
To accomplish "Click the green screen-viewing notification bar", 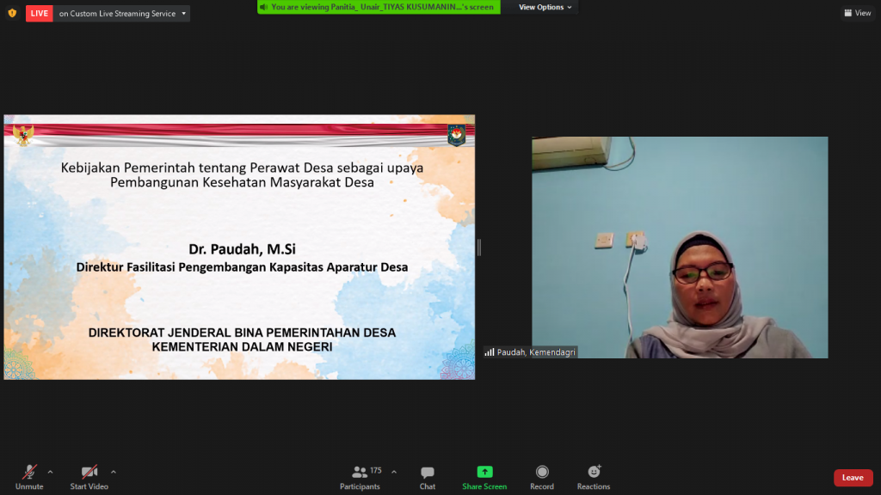I will click(x=378, y=7).
